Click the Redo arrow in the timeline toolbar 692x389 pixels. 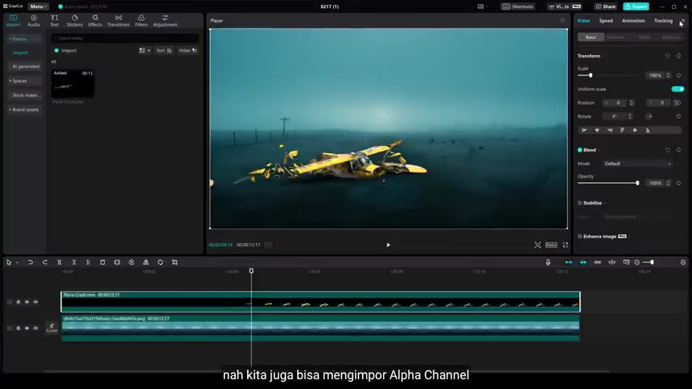[x=45, y=263]
